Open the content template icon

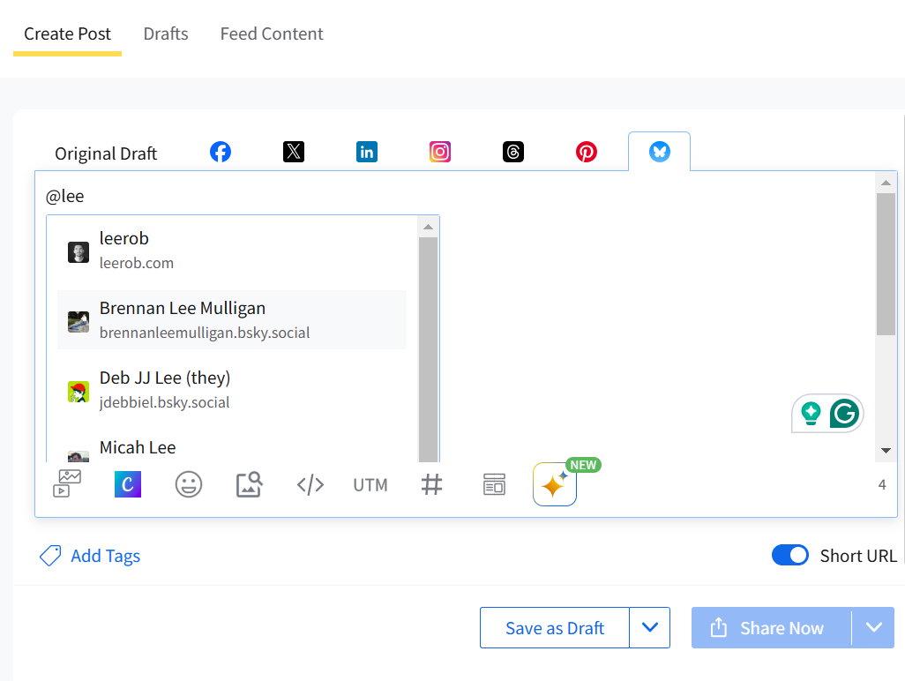494,484
